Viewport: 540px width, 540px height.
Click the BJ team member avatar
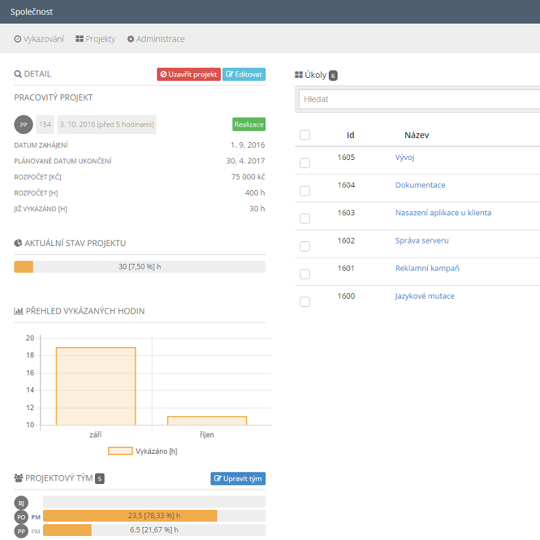click(21, 502)
